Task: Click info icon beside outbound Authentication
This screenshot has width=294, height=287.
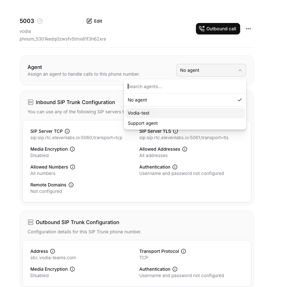Action: 175,269
